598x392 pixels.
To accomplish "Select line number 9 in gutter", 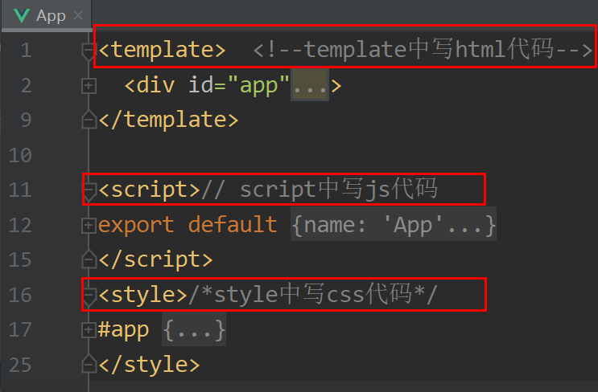I will coord(26,120).
